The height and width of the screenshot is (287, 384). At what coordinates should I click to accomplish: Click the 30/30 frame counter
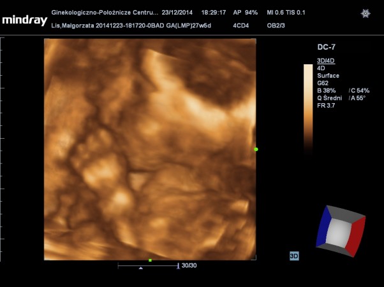(x=189, y=265)
